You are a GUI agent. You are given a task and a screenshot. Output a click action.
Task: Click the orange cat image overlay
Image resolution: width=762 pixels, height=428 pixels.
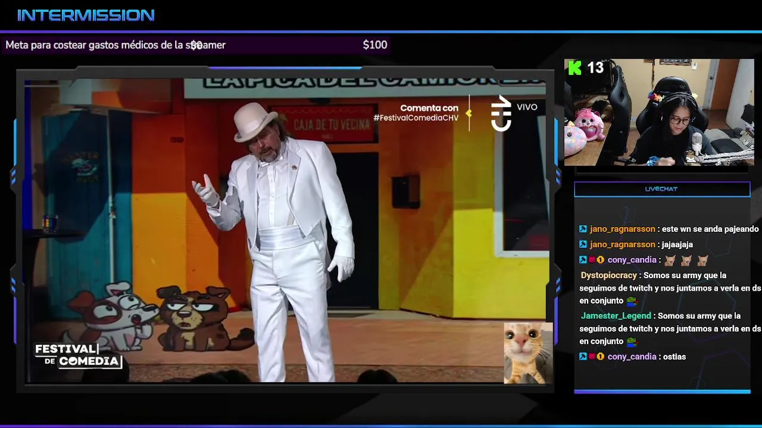[x=528, y=353]
